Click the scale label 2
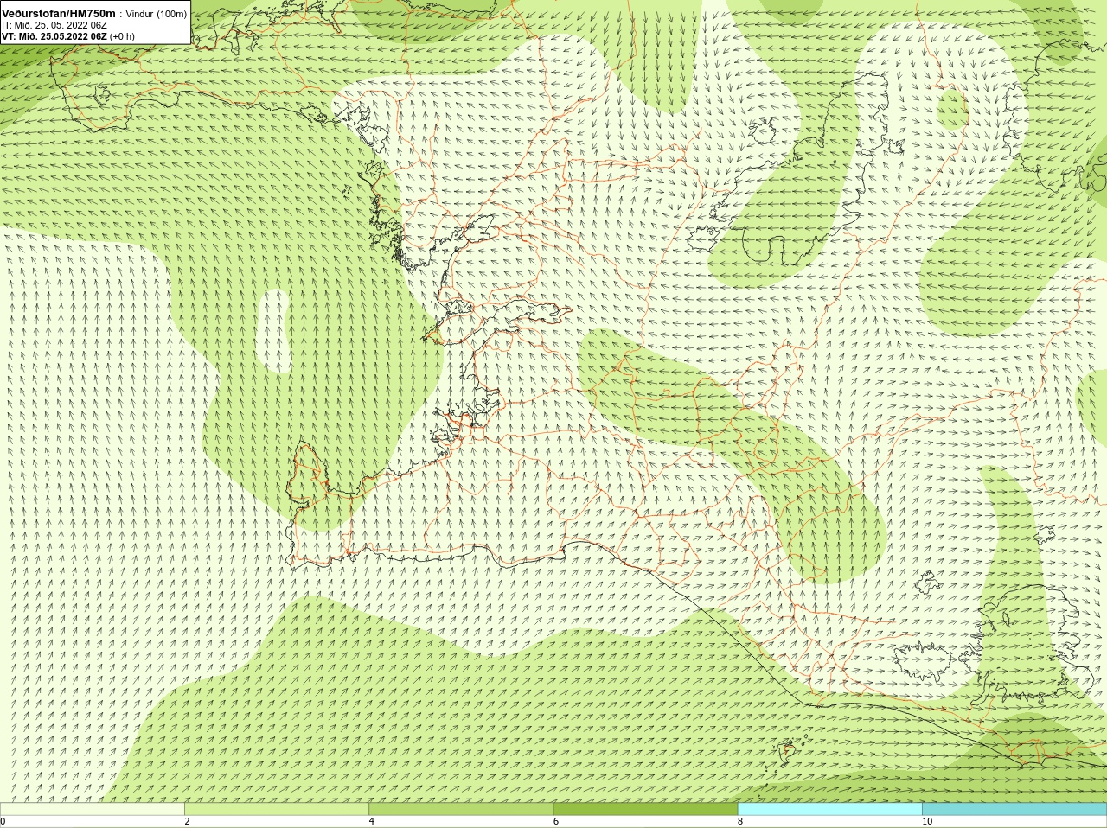This screenshot has height=828, width=1107. 187,822
